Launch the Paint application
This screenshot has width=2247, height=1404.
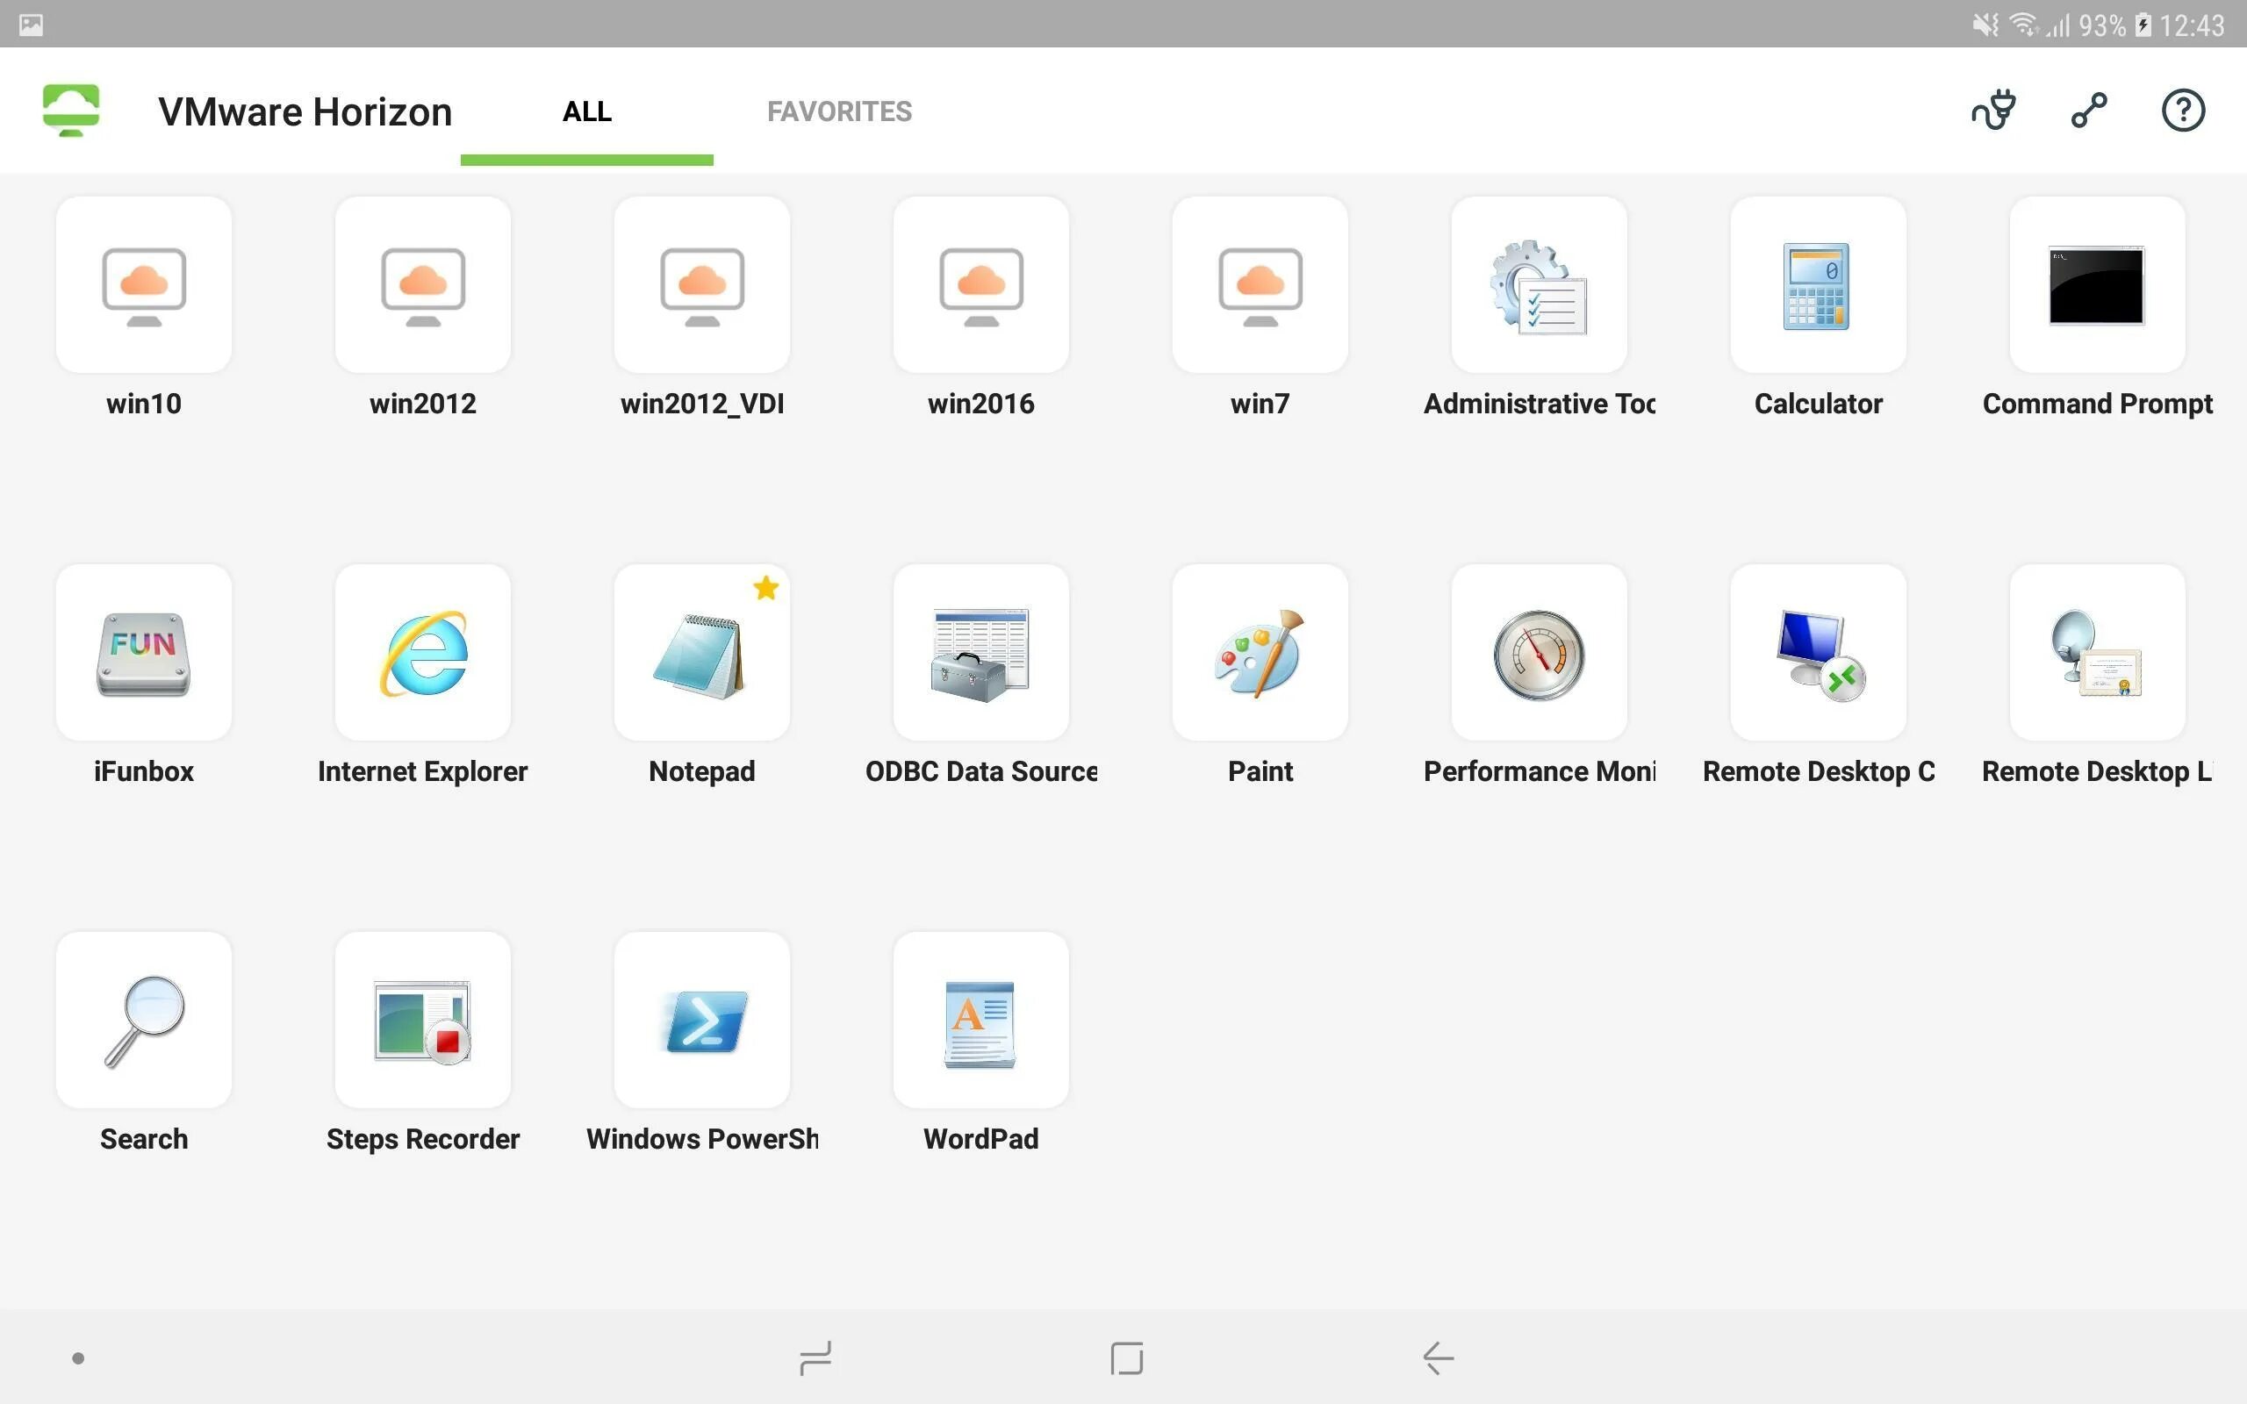(x=1259, y=652)
